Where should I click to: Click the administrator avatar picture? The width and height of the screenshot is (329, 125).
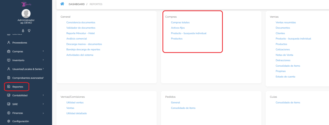coord(26,13)
